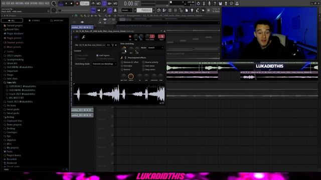This screenshot has width=321, height=180.
Task: Click the chat bubble support icon
Action: pyautogui.click(x=231, y=3)
